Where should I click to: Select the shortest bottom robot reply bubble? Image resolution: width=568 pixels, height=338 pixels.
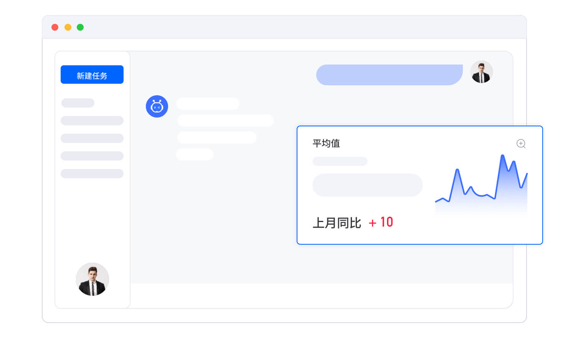[195, 154]
